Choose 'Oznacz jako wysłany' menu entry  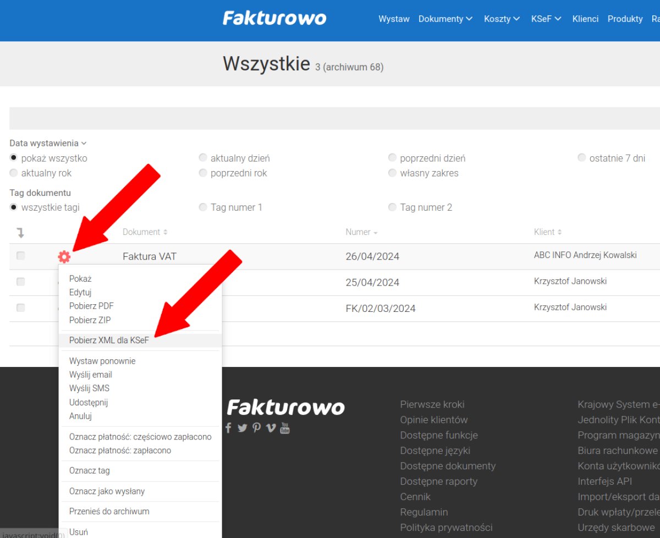(x=107, y=491)
